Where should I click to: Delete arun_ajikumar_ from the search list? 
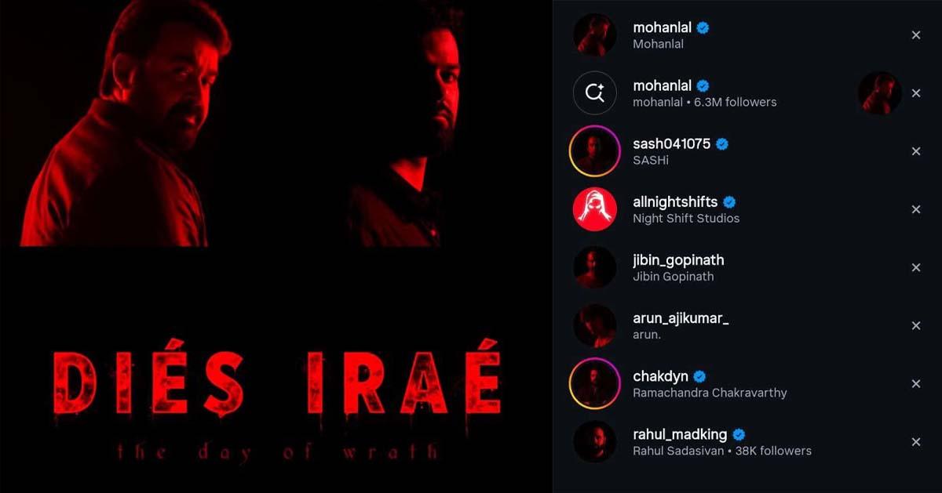pos(915,325)
